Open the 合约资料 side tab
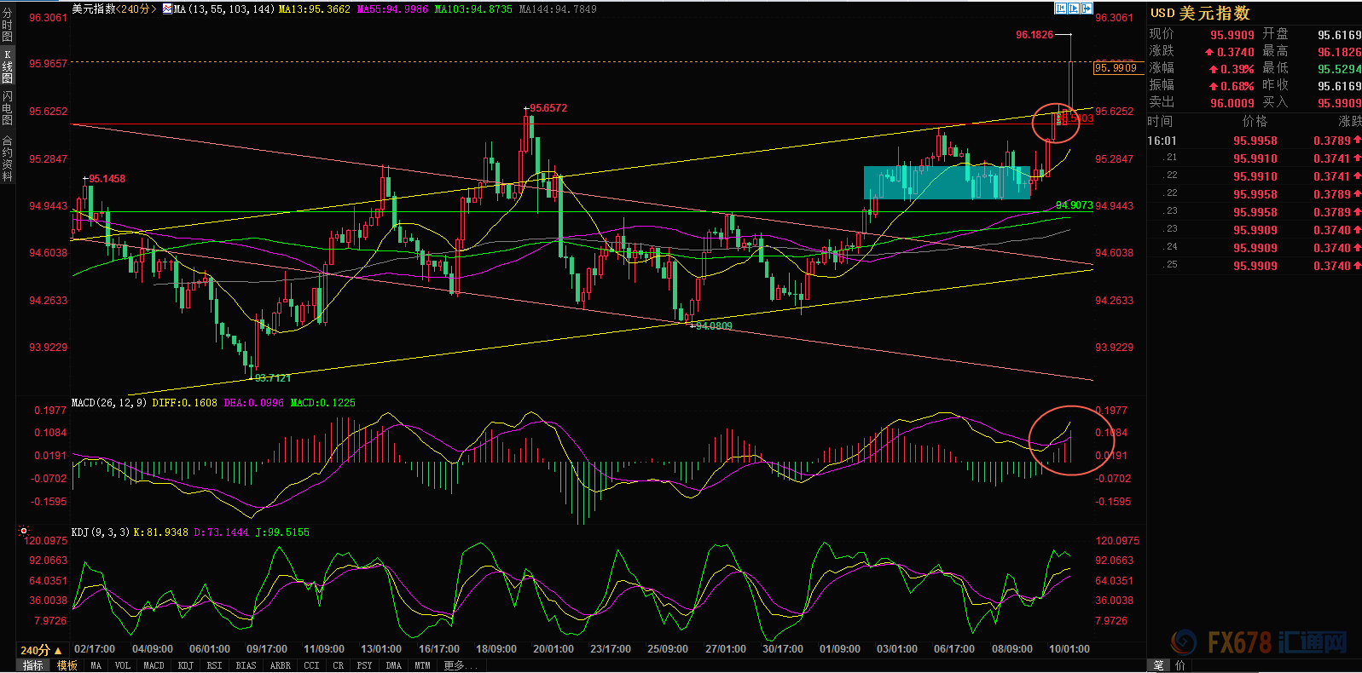 [8, 158]
